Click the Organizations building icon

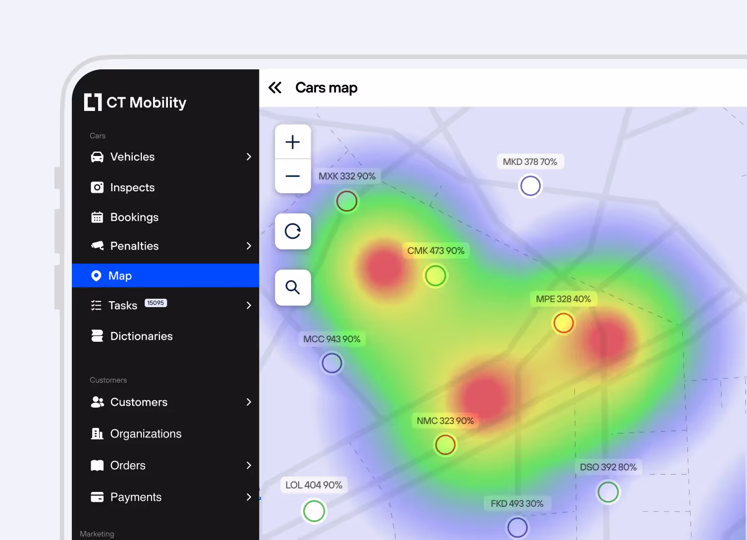point(97,433)
